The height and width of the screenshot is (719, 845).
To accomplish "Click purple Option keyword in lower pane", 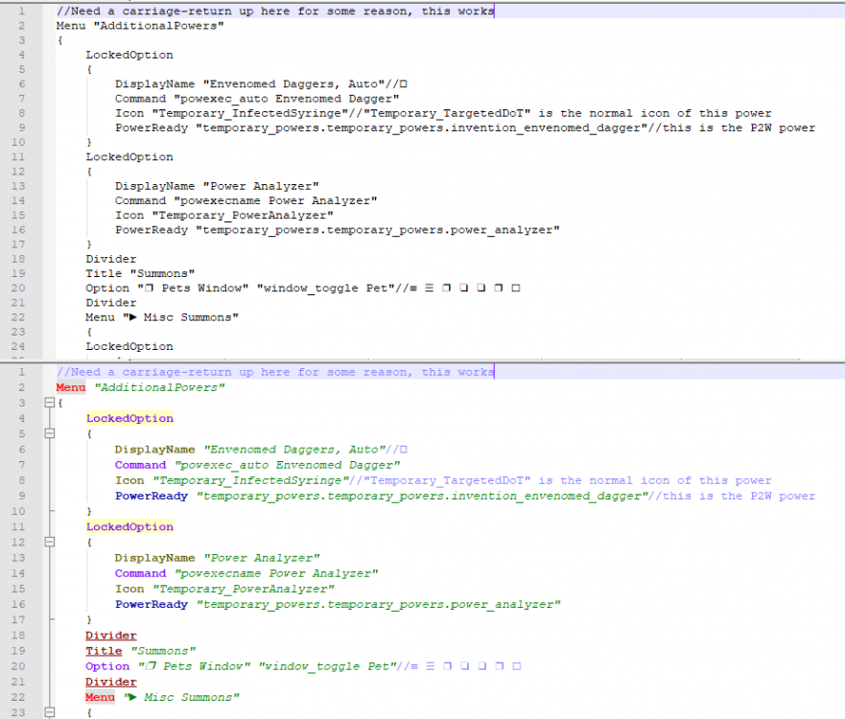I will coord(106,666).
